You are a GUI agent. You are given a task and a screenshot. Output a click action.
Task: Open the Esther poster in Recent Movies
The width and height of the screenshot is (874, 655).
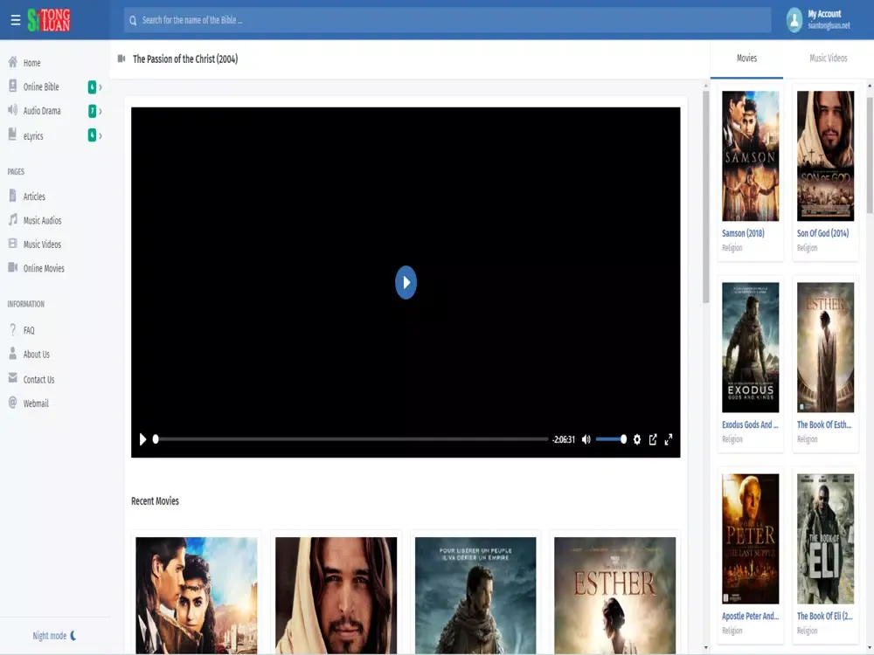(x=614, y=596)
